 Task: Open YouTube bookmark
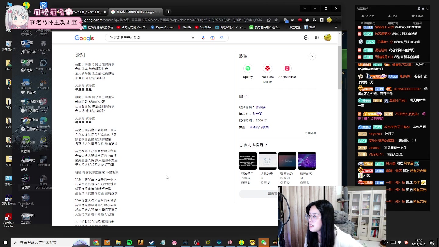[203, 27]
